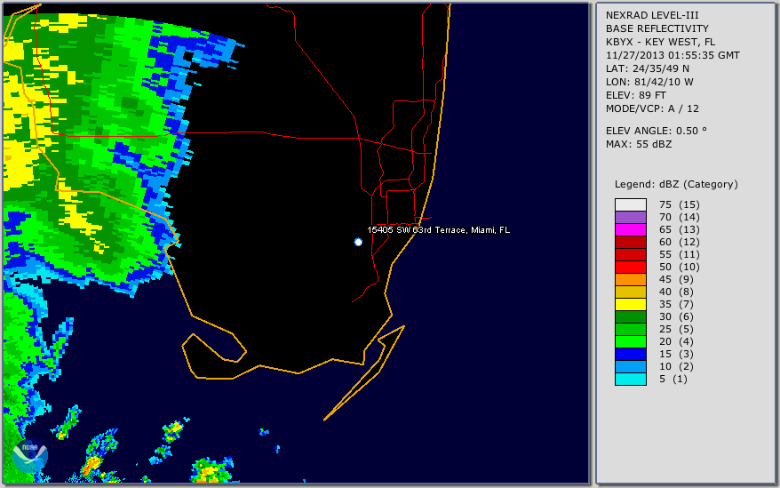
Task: Pick the 20 dBZ light green swatch
Action: click(x=630, y=341)
